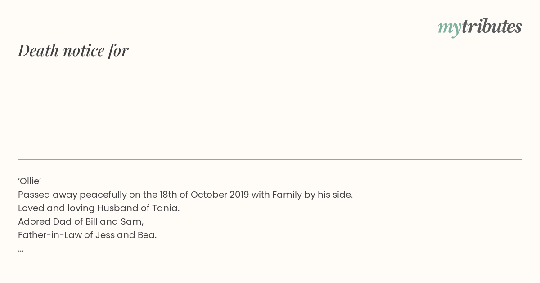Screen dimensions: 540x283
Task: Click the mytributes logo
Action: point(480,27)
